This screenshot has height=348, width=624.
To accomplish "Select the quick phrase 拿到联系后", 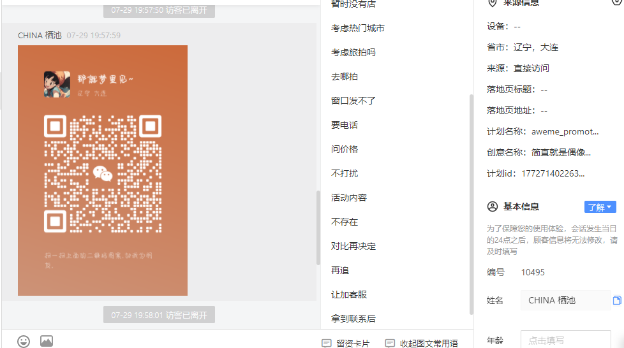I will (353, 319).
